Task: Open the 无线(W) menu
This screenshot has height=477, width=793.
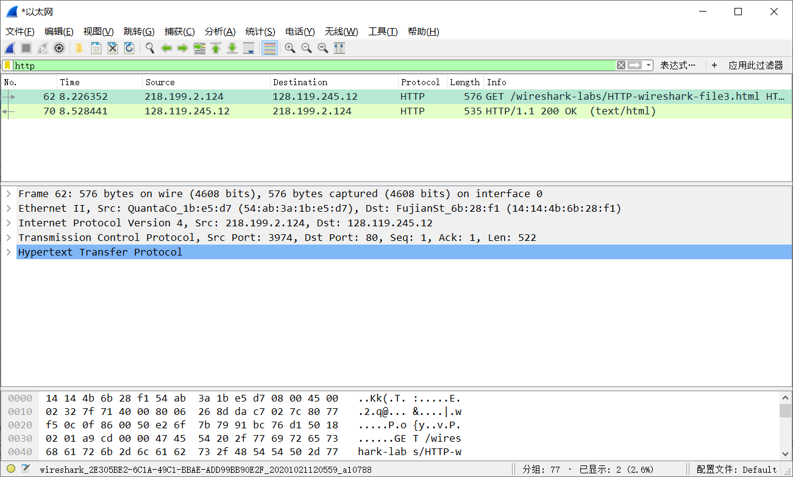Action: tap(341, 32)
